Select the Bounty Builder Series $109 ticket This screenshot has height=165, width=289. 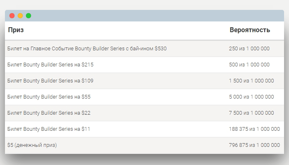[144, 81]
